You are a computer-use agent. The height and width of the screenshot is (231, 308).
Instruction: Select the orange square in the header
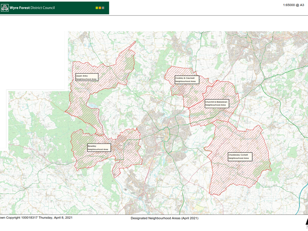pyautogui.click(x=99, y=8)
